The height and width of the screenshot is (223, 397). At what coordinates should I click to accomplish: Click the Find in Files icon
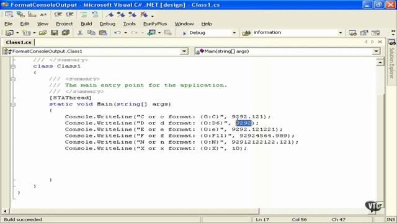(x=246, y=33)
